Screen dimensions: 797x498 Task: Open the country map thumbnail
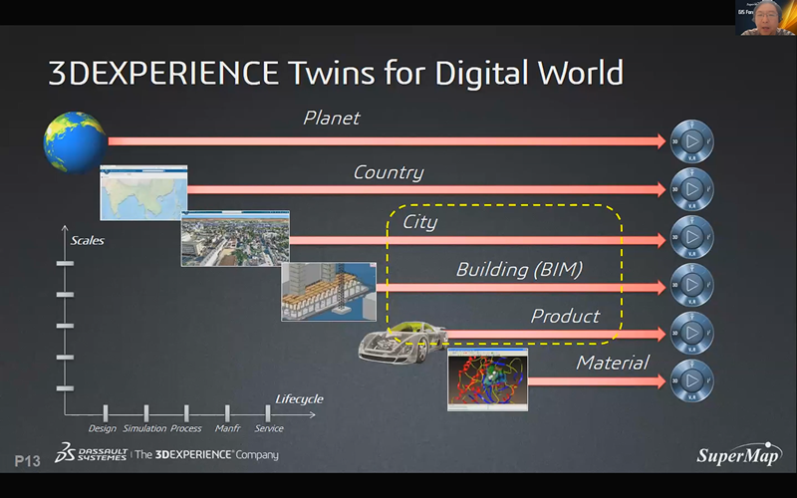[143, 192]
